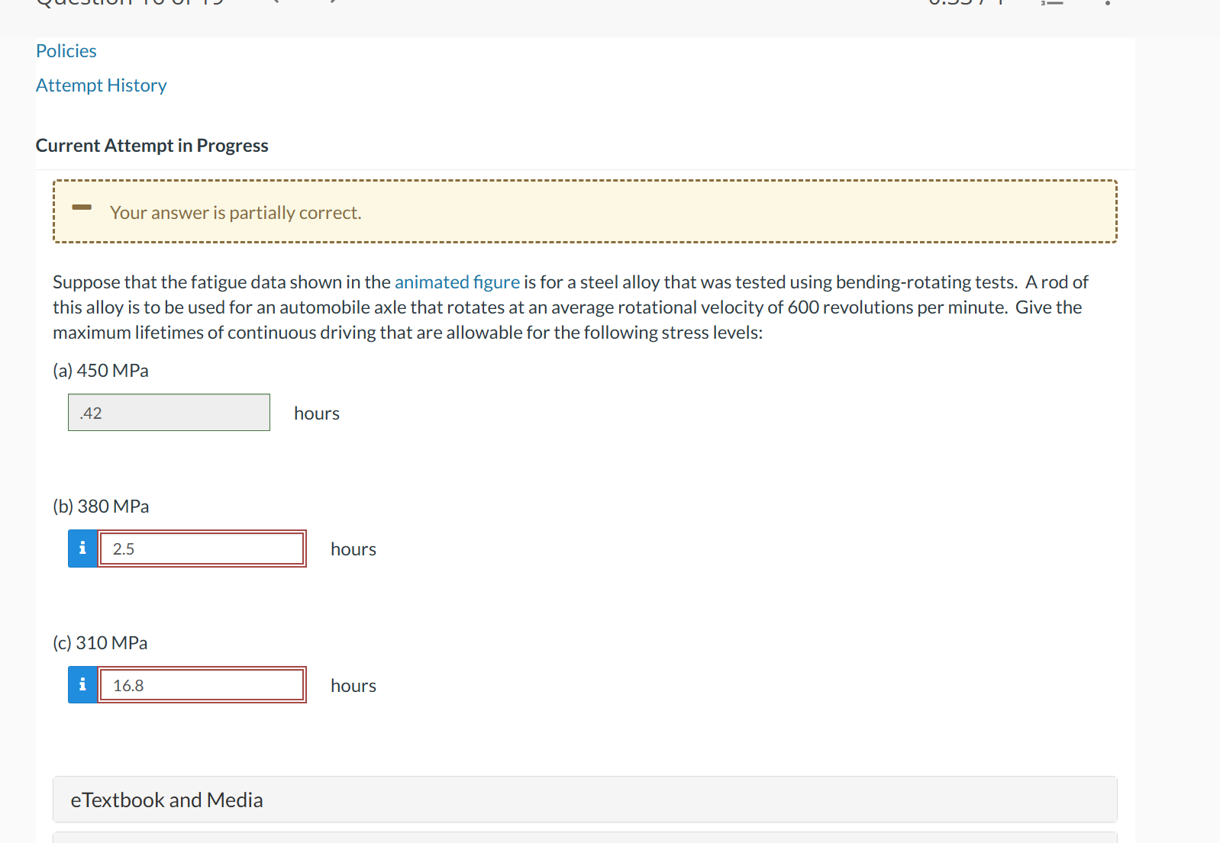Expand the collapsed panel below eTextbook and Media
This screenshot has width=1220, height=843.
pyautogui.click(x=585, y=838)
